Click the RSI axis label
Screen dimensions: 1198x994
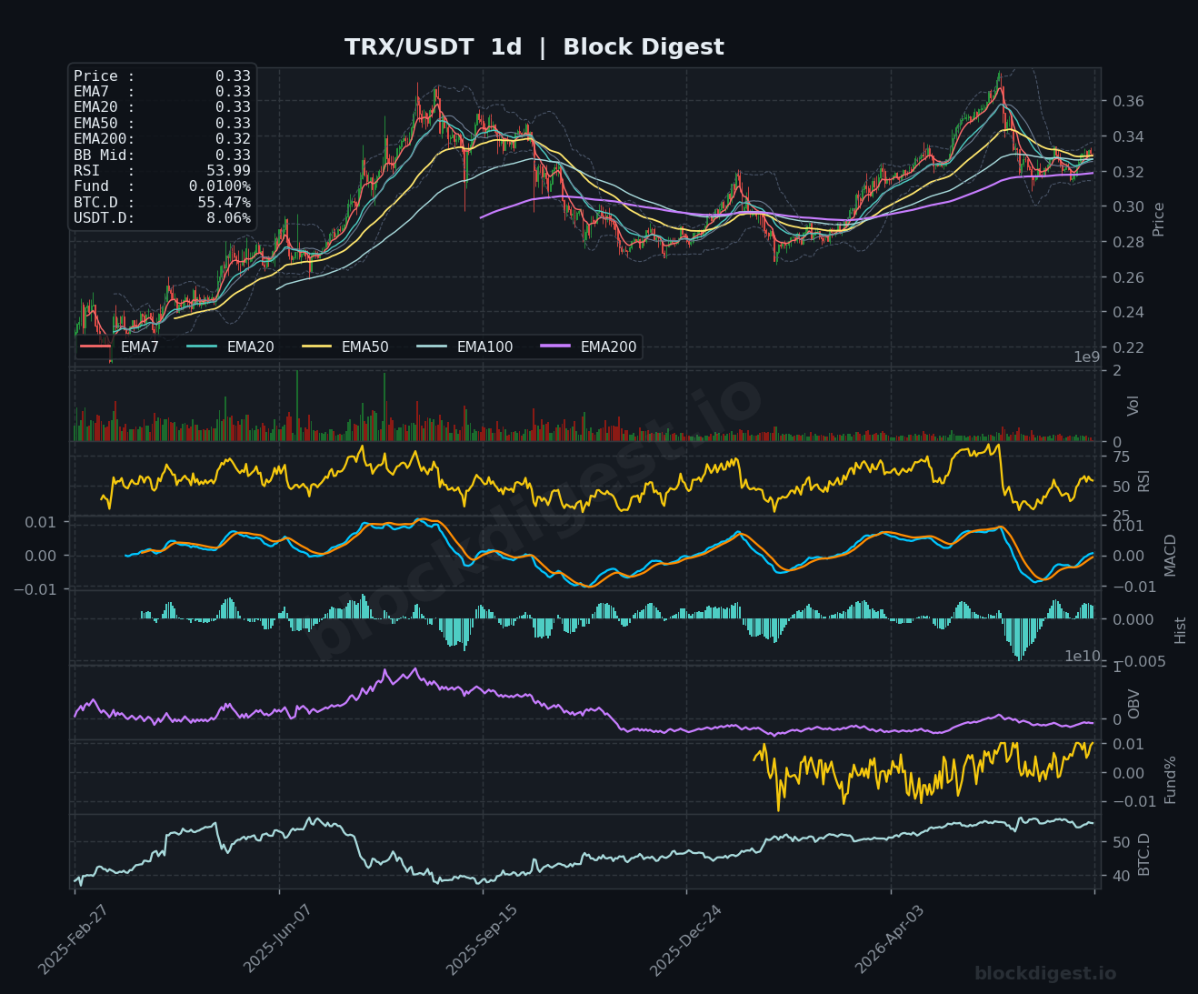(1144, 480)
